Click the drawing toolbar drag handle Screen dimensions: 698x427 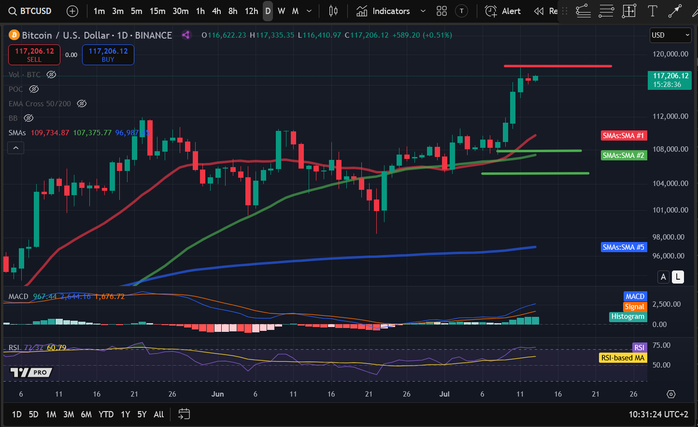pyautogui.click(x=565, y=11)
